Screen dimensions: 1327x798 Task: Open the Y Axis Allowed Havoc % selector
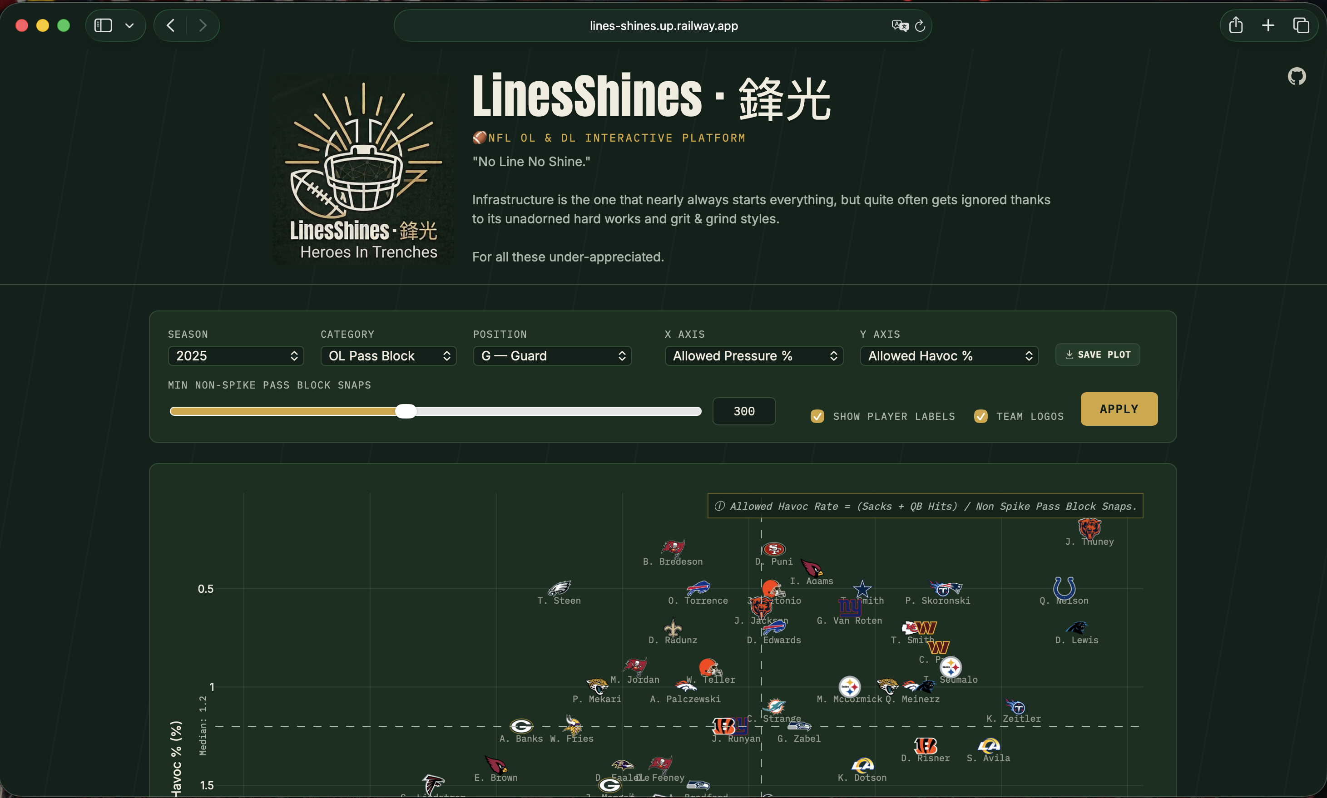[x=950, y=356]
